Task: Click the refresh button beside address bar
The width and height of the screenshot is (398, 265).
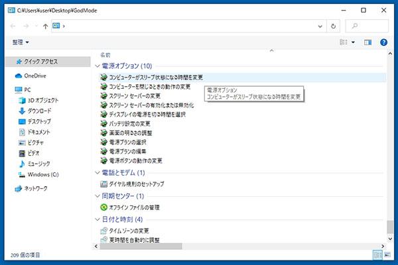Action: [336, 26]
